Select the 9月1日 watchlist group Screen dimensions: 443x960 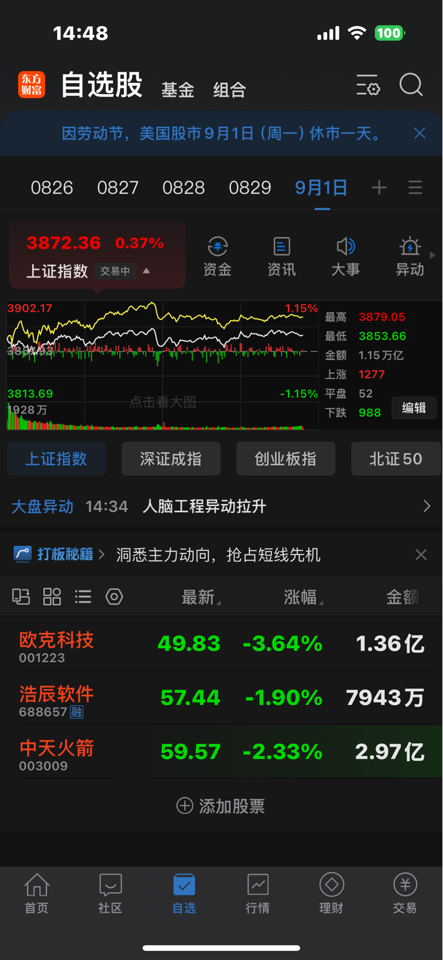coord(321,187)
